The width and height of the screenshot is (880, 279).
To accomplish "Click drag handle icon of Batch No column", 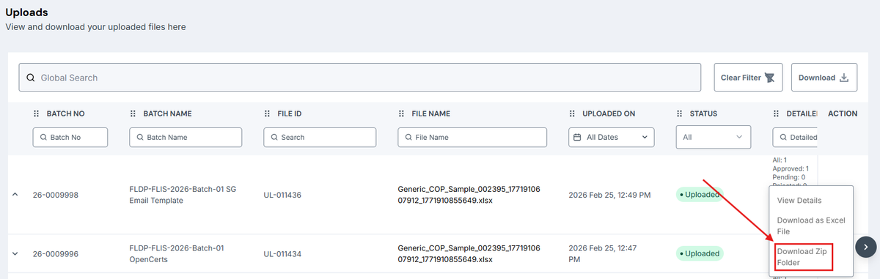I will (x=37, y=114).
